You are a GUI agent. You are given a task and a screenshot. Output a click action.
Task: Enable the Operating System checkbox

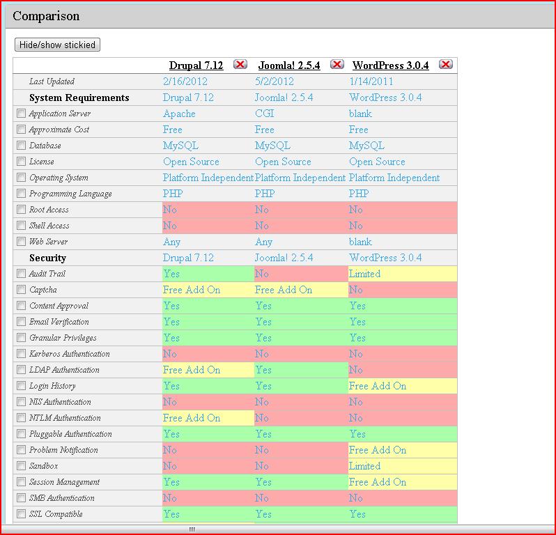22,177
